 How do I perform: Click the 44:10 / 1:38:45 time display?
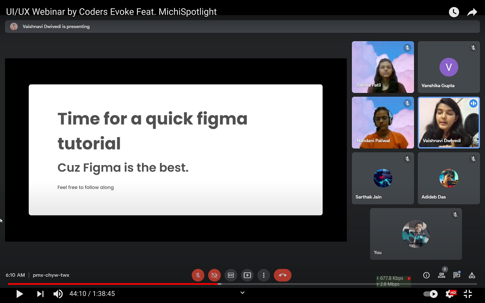[x=92, y=294]
